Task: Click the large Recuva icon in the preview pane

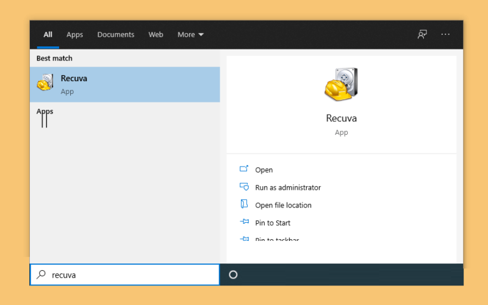Action: tap(341, 84)
